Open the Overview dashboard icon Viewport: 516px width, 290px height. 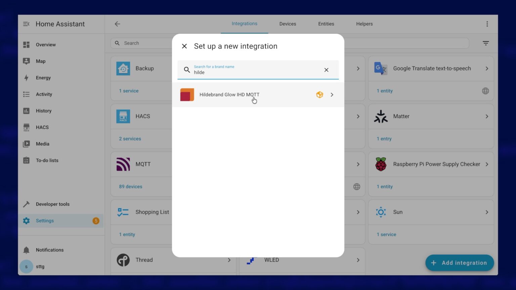point(27,45)
